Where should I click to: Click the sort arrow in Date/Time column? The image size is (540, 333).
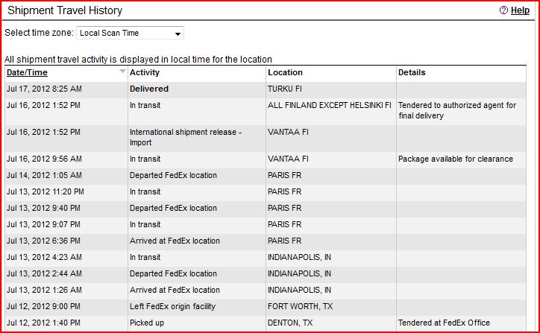[122, 72]
